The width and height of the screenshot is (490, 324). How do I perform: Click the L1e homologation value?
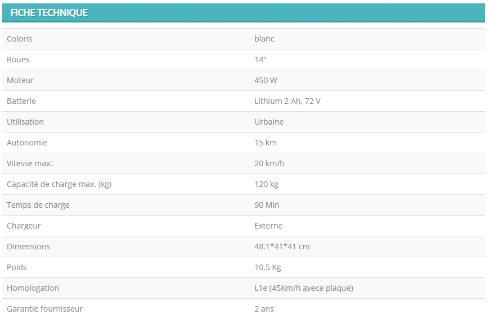[304, 288]
